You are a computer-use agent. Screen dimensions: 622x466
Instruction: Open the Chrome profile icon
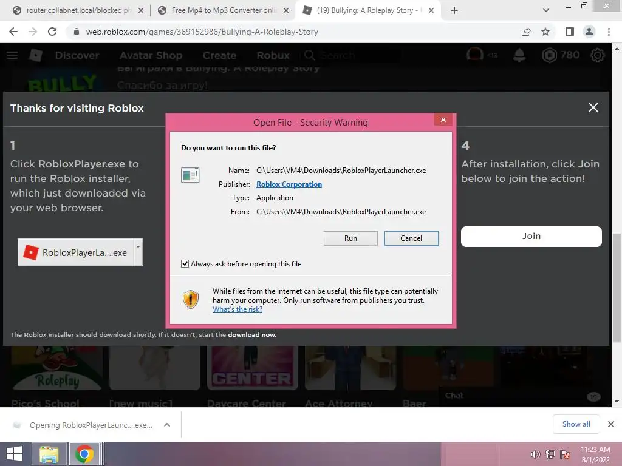[x=589, y=32]
